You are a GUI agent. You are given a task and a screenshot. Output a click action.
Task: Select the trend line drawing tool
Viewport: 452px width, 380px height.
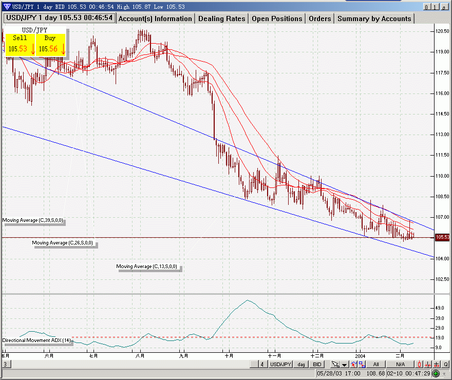(354, 364)
